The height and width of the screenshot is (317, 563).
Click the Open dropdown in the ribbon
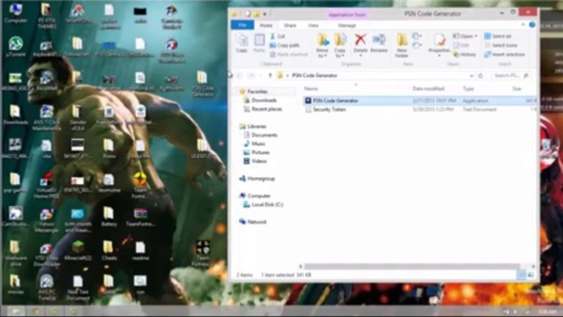465,36
